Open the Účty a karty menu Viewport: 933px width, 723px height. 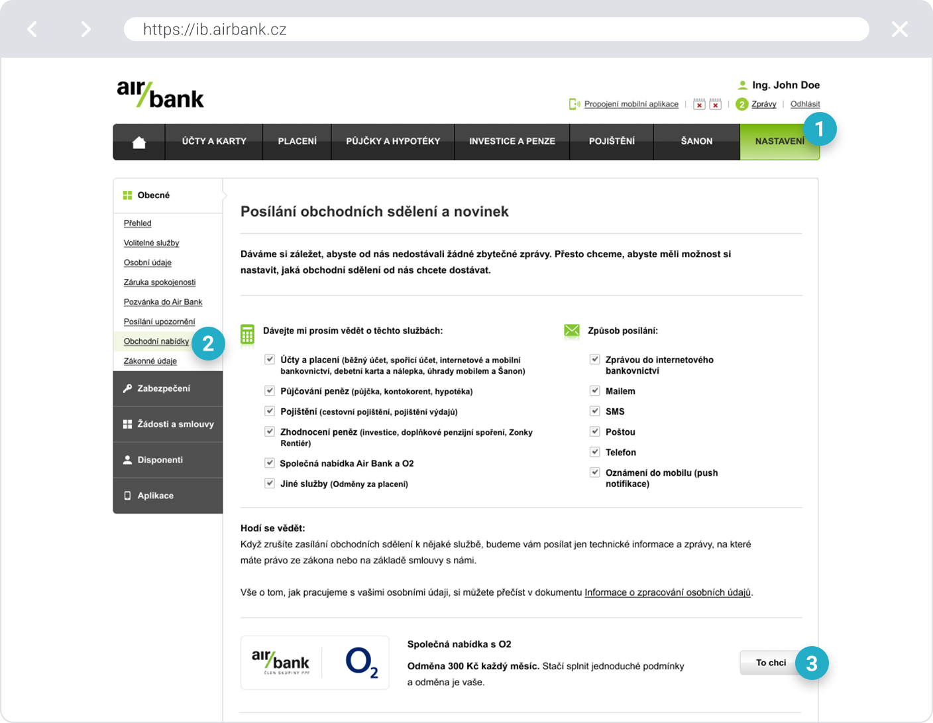tap(214, 142)
